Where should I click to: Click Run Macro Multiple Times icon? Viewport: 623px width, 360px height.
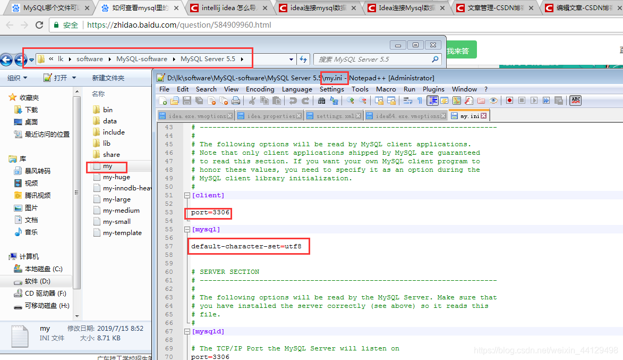click(547, 101)
